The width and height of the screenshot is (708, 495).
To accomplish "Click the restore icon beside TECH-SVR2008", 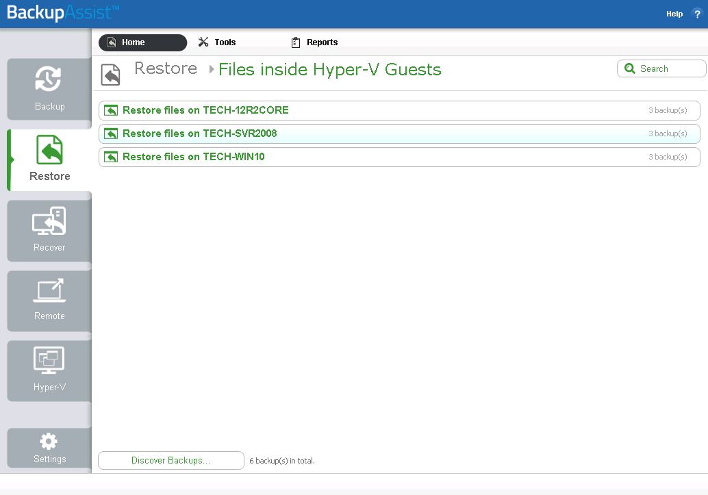I will coord(111,134).
